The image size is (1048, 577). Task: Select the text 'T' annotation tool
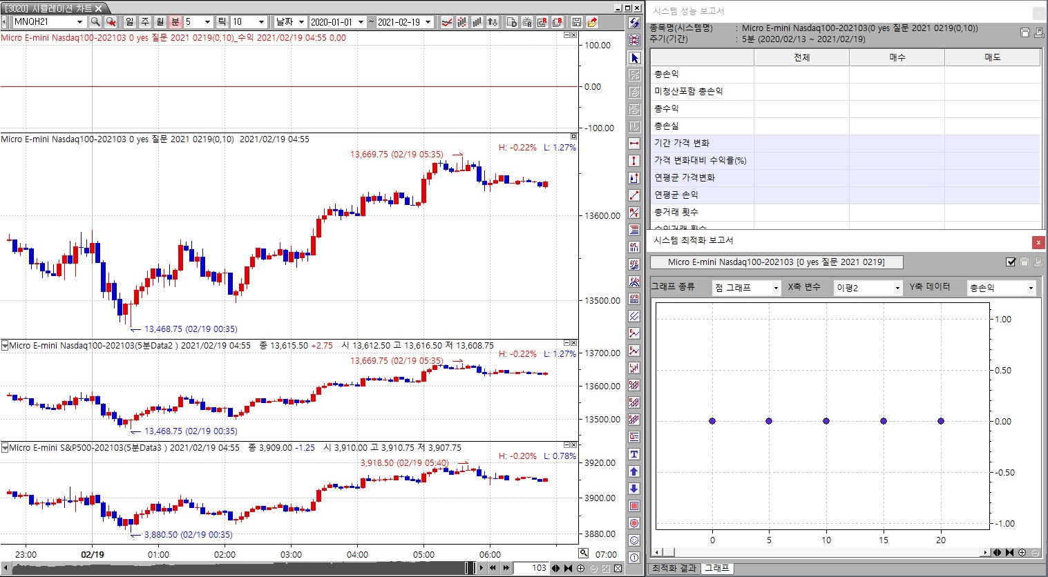(x=634, y=454)
